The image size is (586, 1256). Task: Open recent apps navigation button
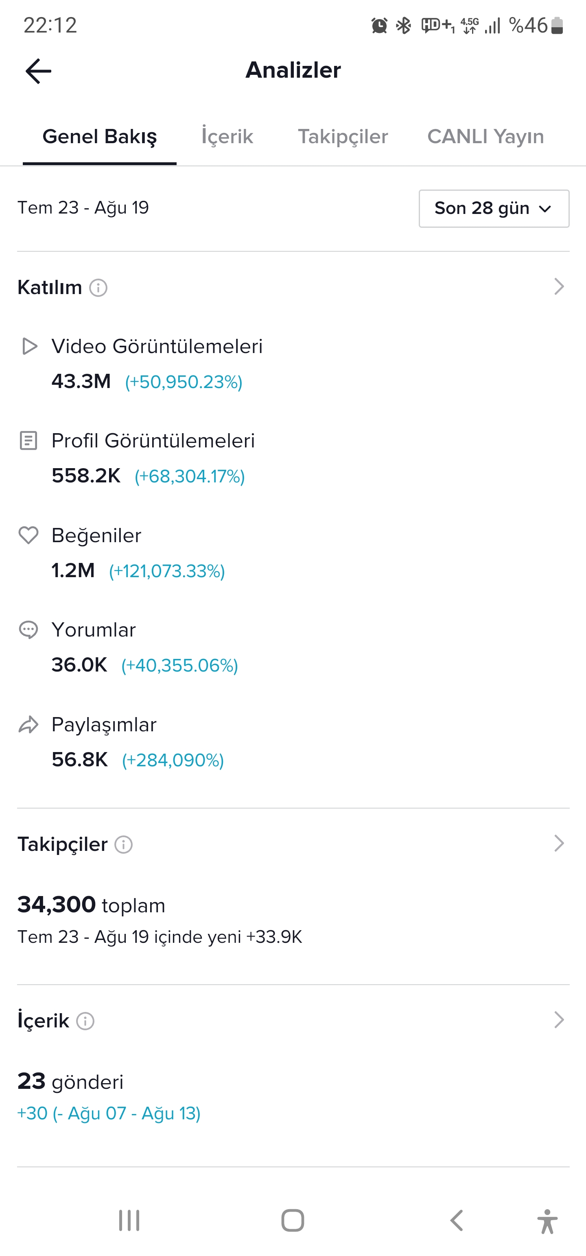129,1221
